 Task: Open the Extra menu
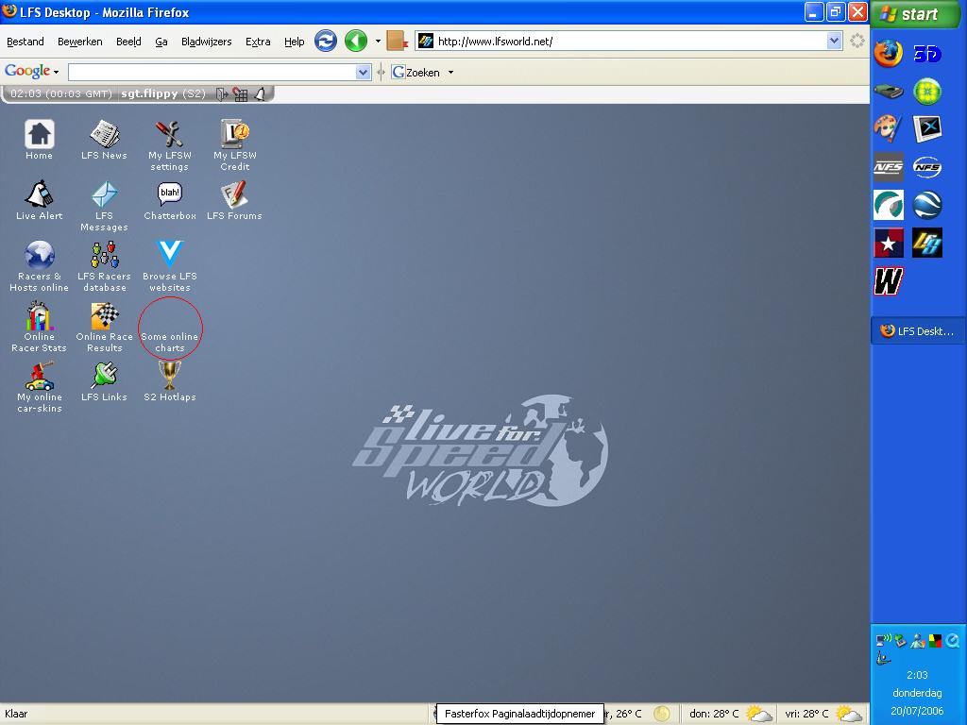(258, 42)
